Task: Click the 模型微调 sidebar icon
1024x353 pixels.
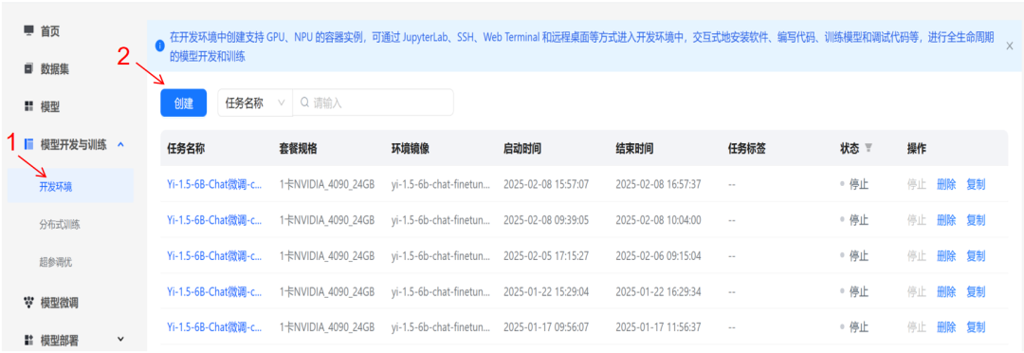Action: [28, 302]
